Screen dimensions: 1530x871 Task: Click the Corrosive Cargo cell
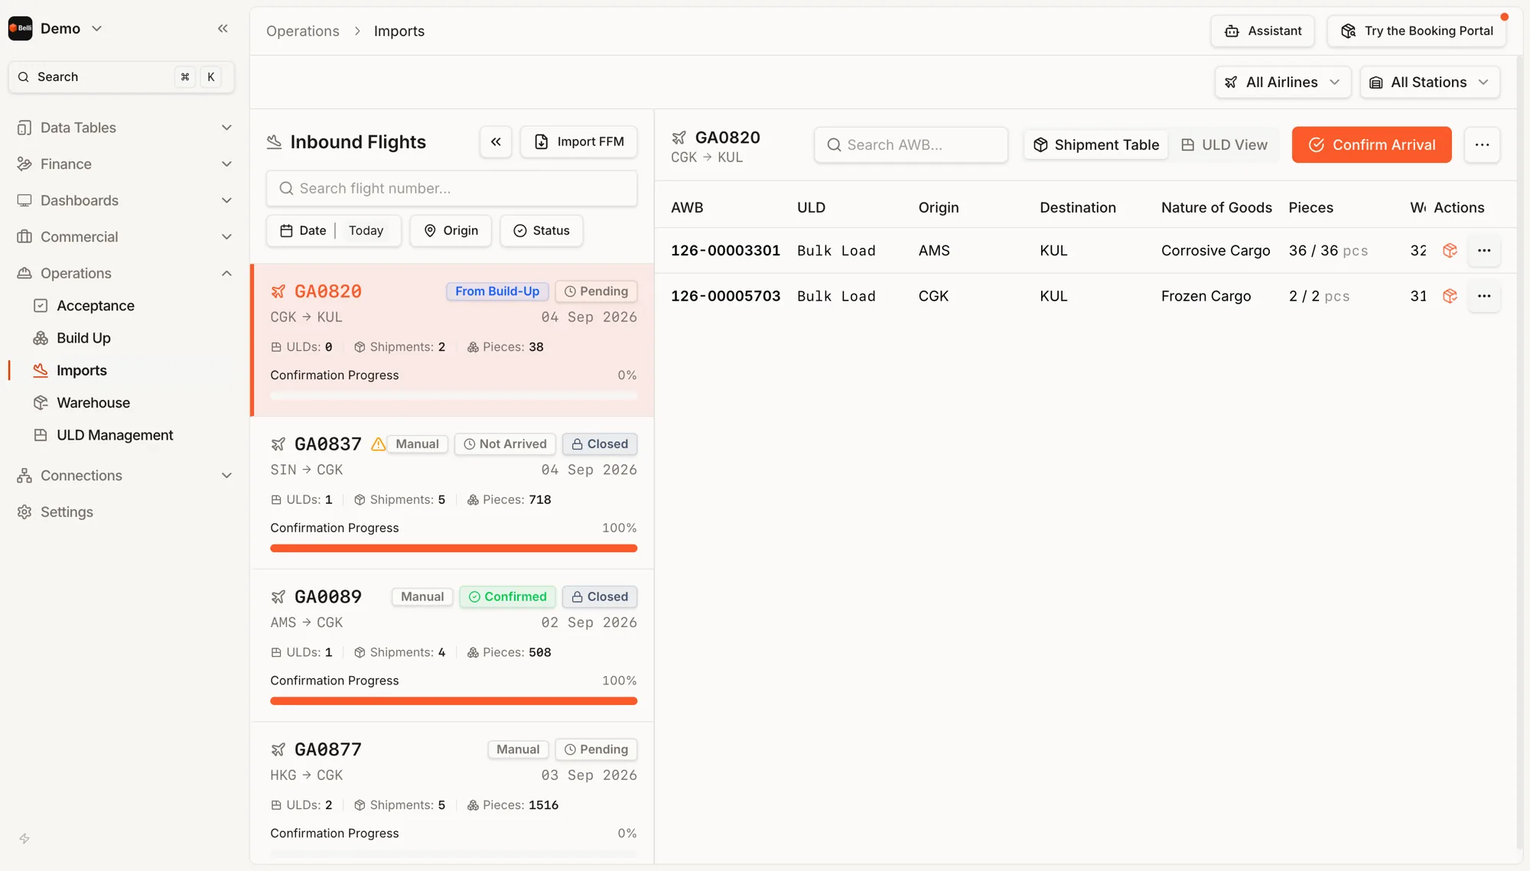1216,251
